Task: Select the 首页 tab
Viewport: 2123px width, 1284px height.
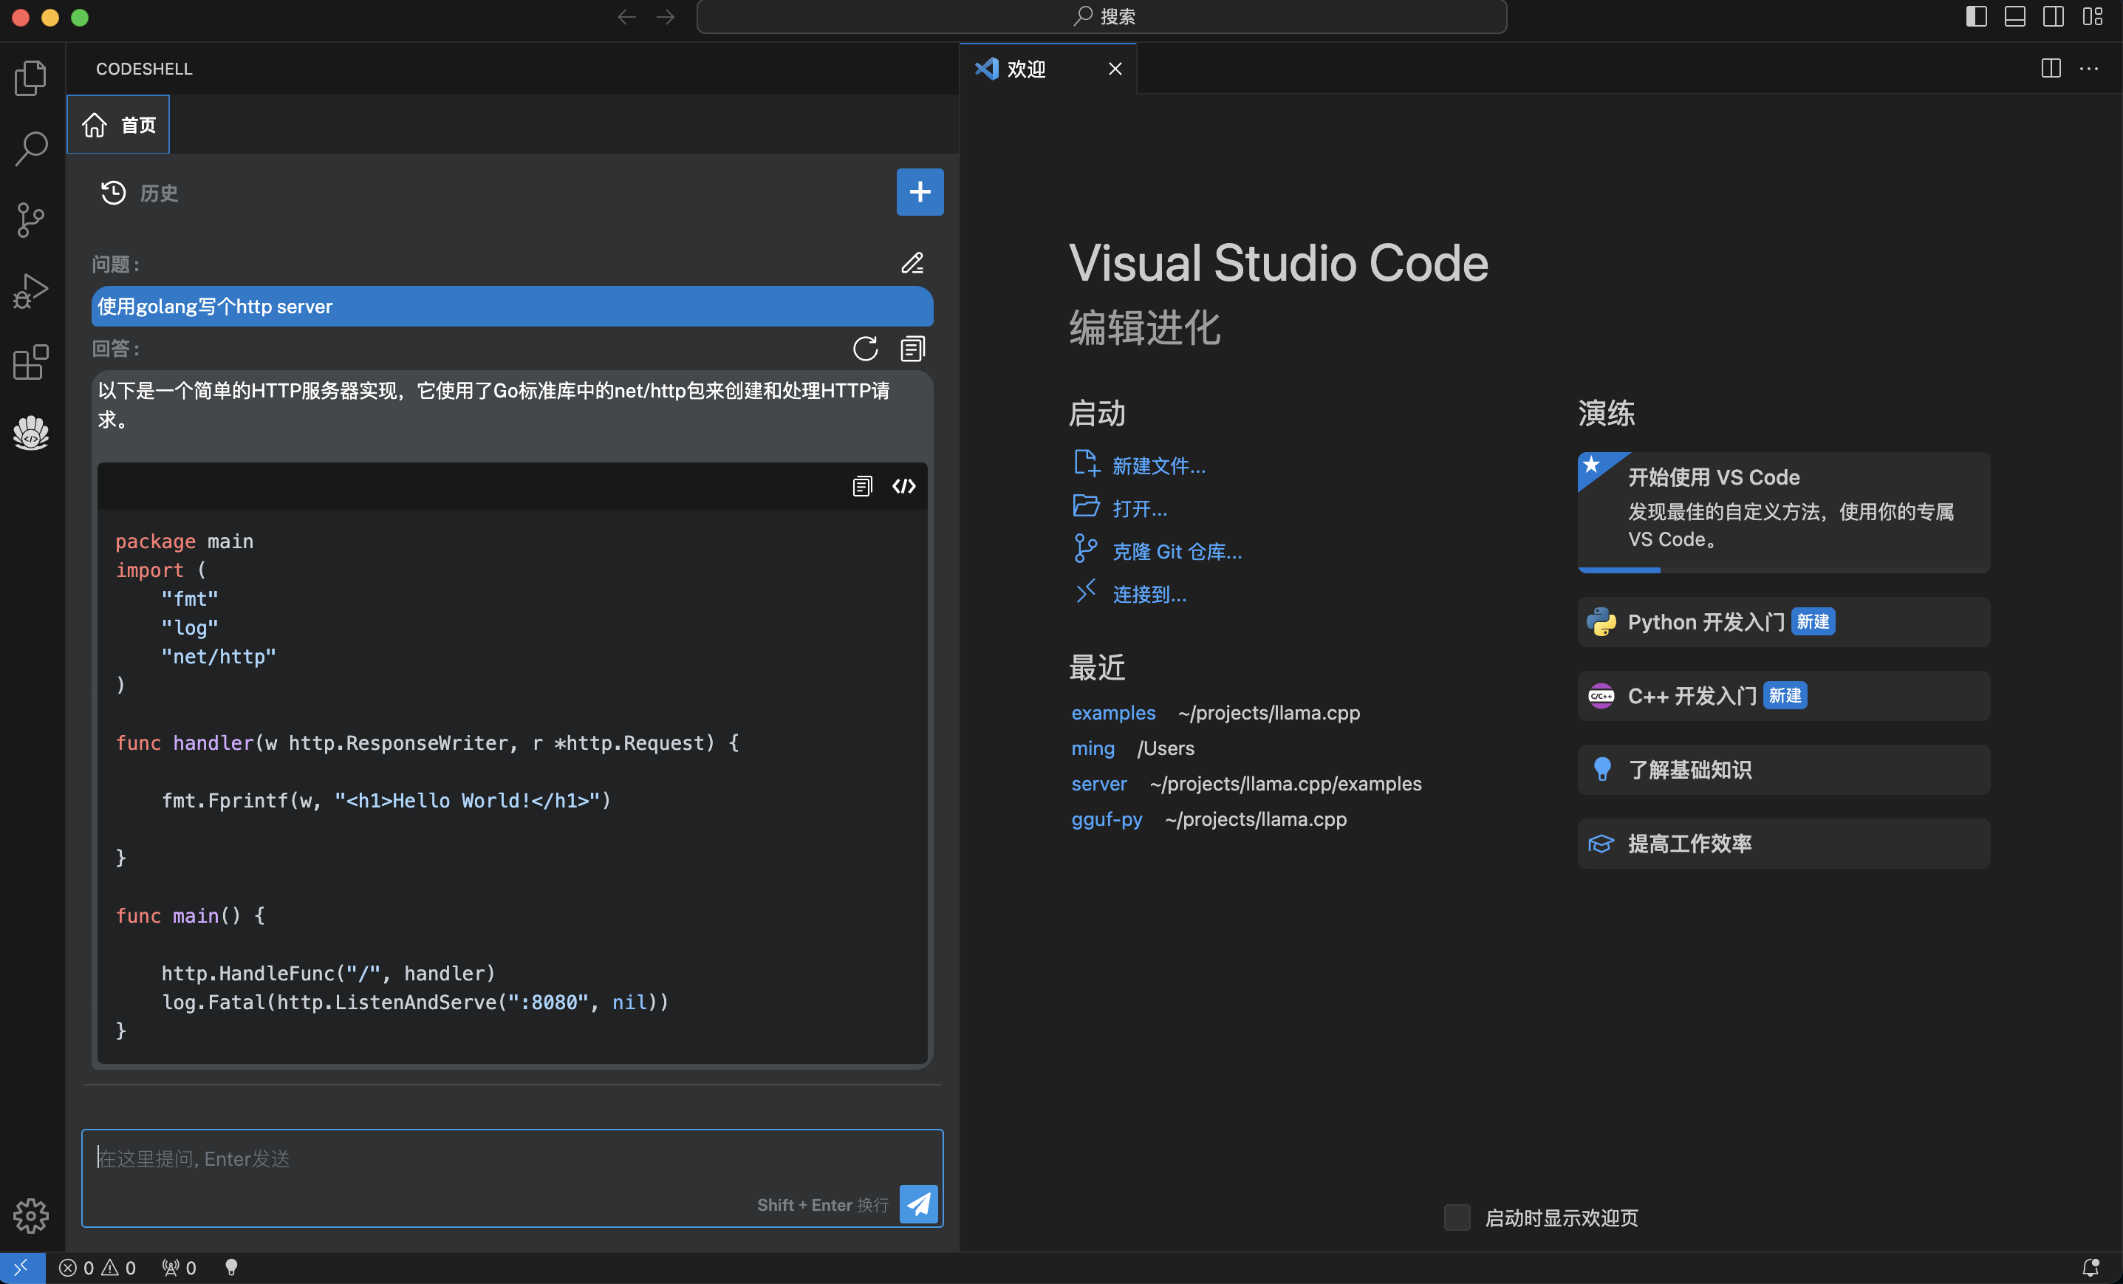Action: [119, 125]
